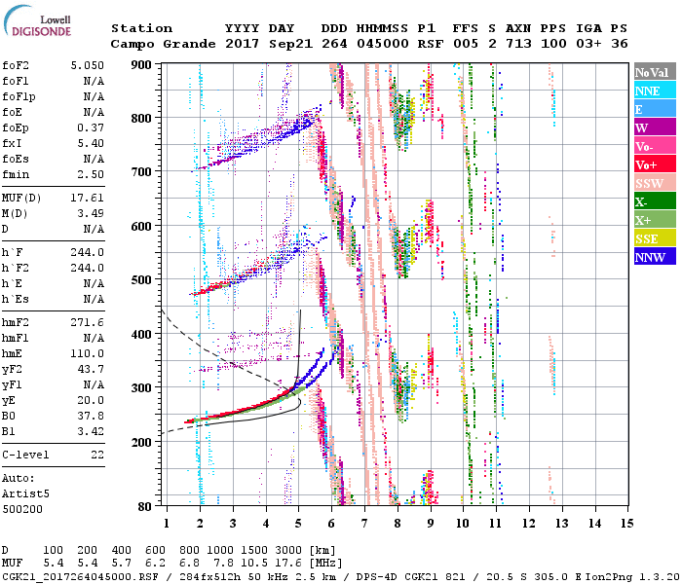
Task: Click the 900 tick on height axis
Action: click(x=143, y=65)
